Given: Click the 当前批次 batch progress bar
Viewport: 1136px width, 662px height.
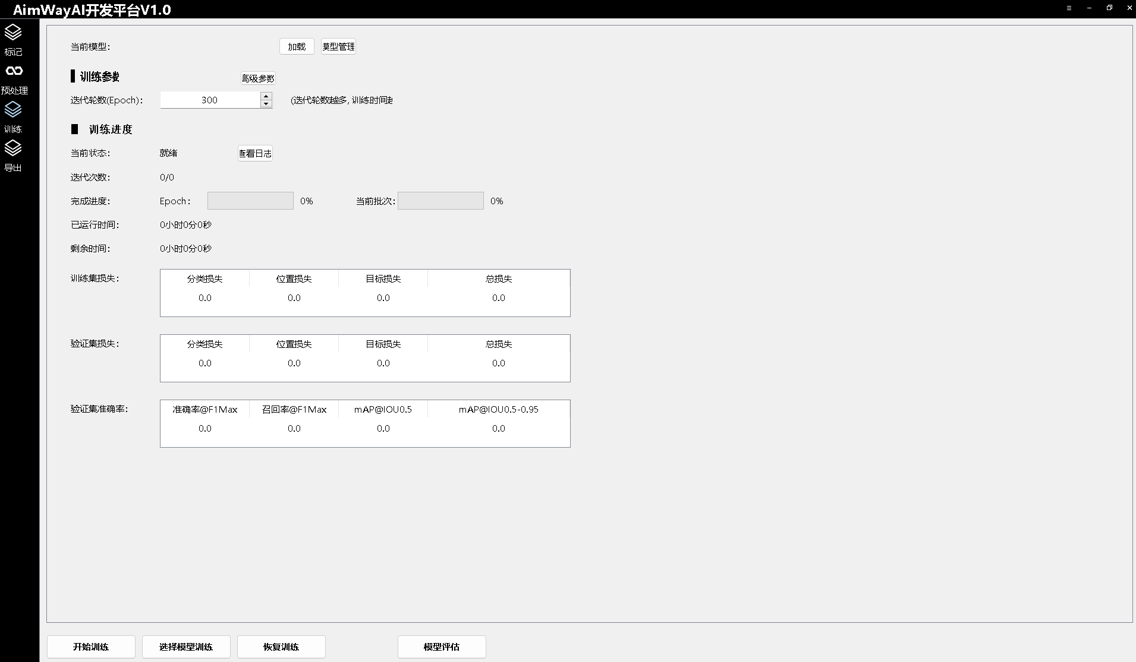Looking at the screenshot, I should pos(440,201).
